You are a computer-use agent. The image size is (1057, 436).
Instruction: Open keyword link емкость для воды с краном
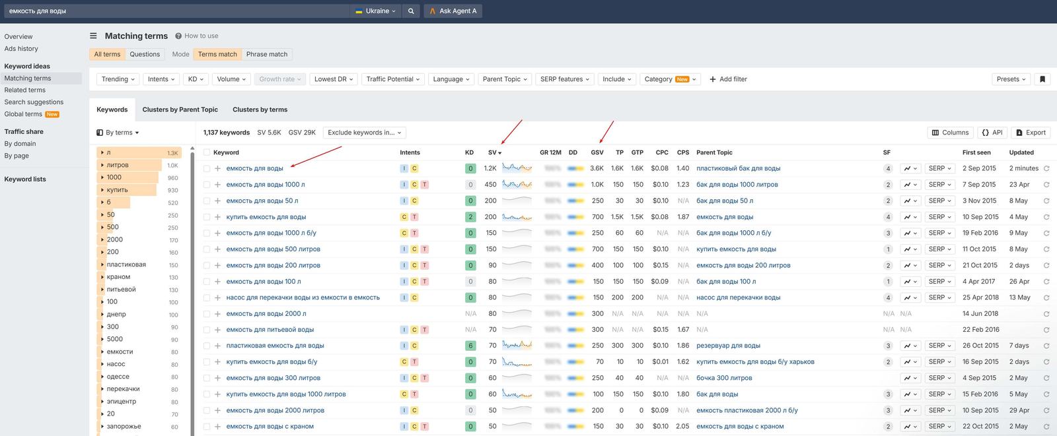point(270,427)
